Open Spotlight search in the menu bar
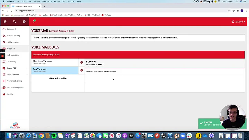 click(237, 1)
